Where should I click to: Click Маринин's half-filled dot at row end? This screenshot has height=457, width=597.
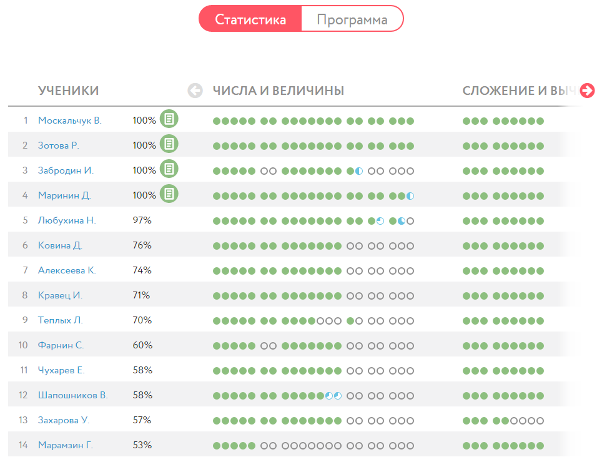click(x=410, y=196)
